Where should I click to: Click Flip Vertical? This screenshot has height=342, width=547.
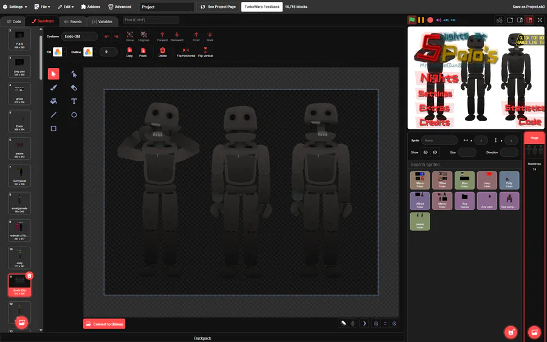pyautogui.click(x=205, y=52)
